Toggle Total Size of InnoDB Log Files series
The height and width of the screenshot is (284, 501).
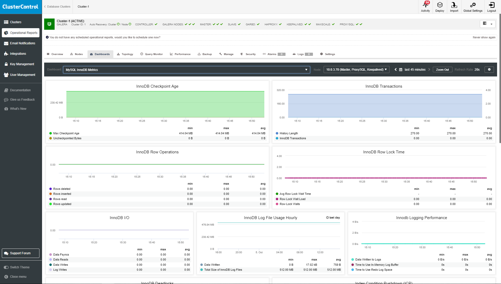[221, 270]
